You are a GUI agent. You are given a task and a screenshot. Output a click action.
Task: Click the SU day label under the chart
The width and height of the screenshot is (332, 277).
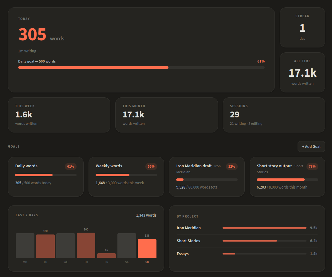147,262
